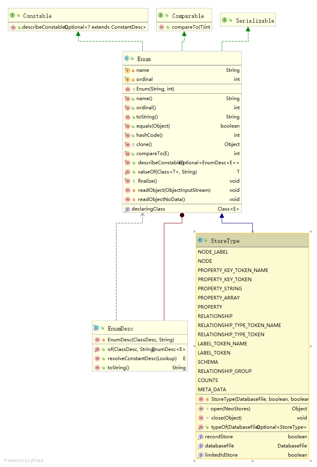Viewport: 317px width, 467px height.
Task: Click the EnumDesc class icon
Action: [96, 328]
